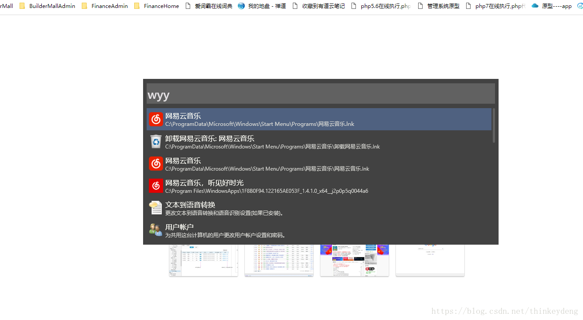Image resolution: width=583 pixels, height=320 pixels.
Task: Click the results list scrollbar
Action: coord(494,125)
